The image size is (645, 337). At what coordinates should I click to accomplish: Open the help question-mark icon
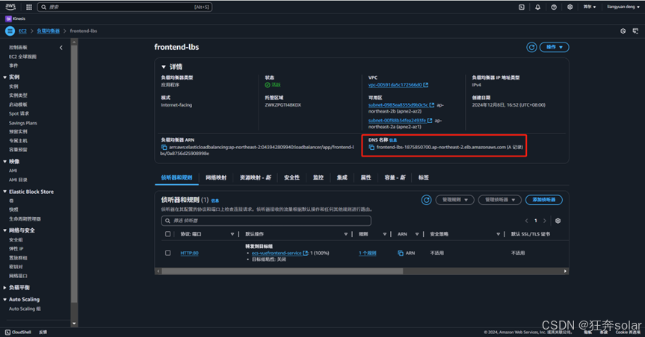554,7
